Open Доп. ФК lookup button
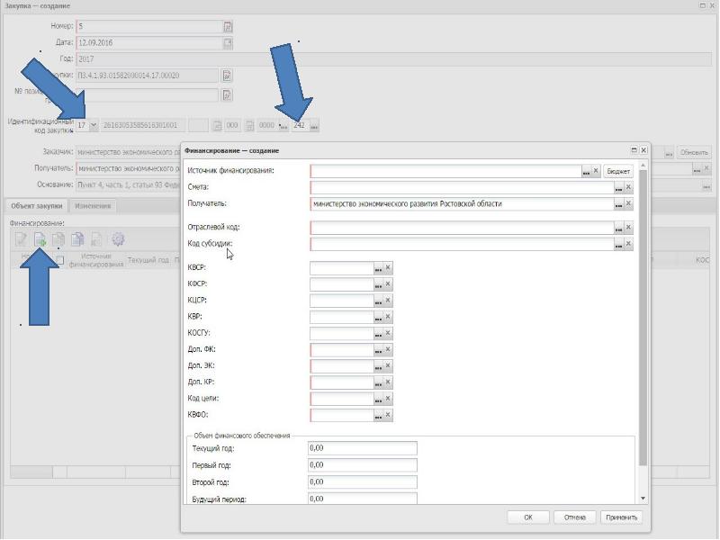The height and width of the screenshot is (540, 720). pos(378,350)
